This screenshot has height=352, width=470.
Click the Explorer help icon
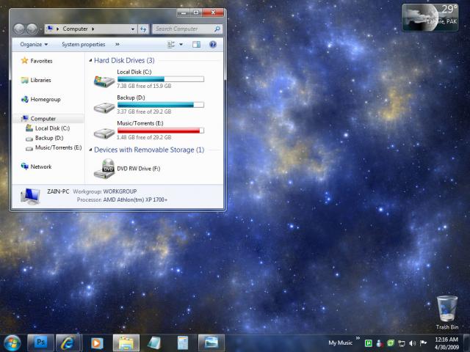tap(213, 45)
